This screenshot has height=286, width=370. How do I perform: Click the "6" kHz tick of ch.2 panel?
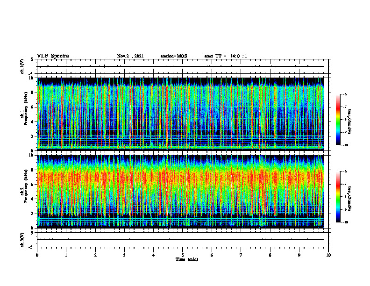33,185
